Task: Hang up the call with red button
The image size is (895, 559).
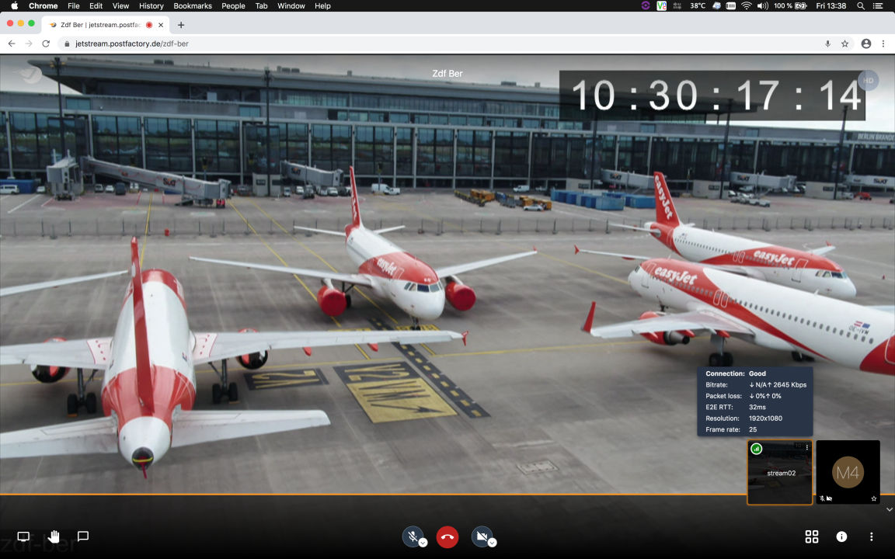Action: coord(447,536)
